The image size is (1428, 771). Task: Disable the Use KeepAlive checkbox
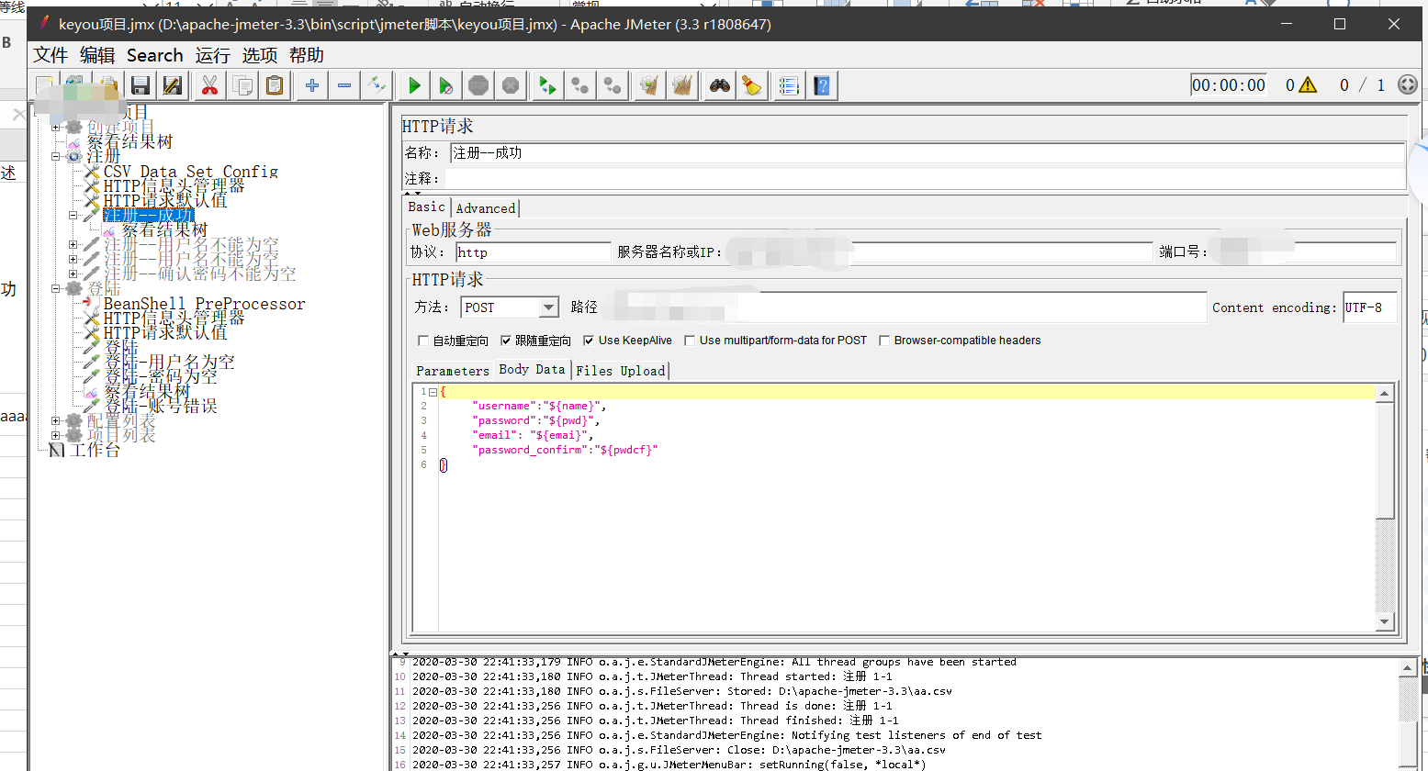[x=587, y=340]
